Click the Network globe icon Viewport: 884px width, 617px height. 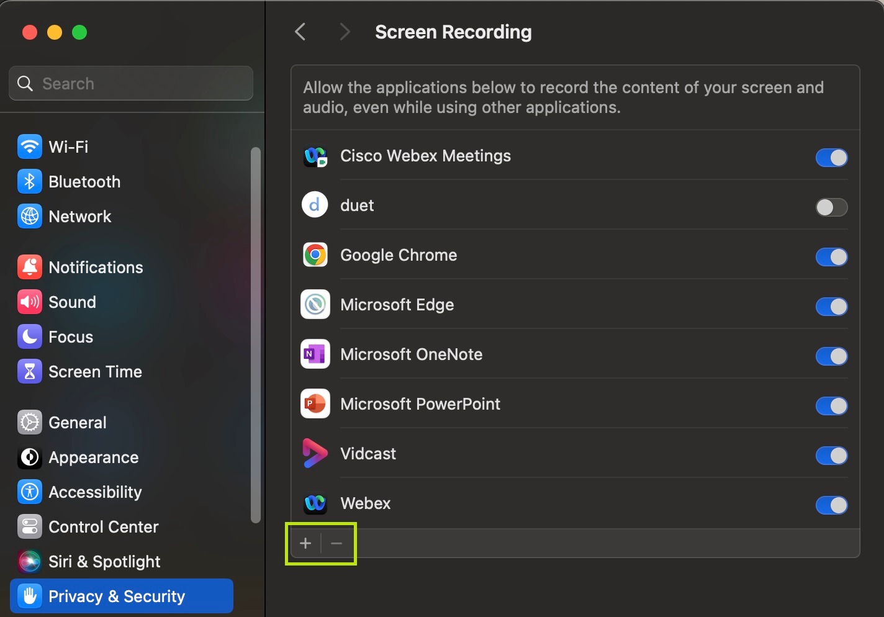[x=30, y=217]
